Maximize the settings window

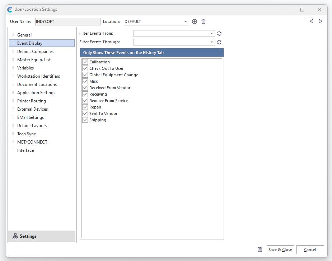[x=302, y=10]
